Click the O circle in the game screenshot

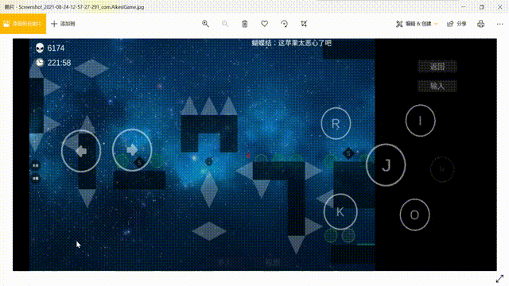[414, 214]
